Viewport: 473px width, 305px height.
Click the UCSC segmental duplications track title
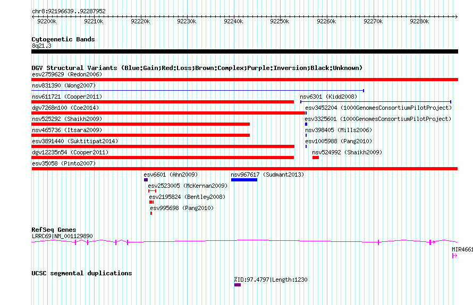[82, 273]
